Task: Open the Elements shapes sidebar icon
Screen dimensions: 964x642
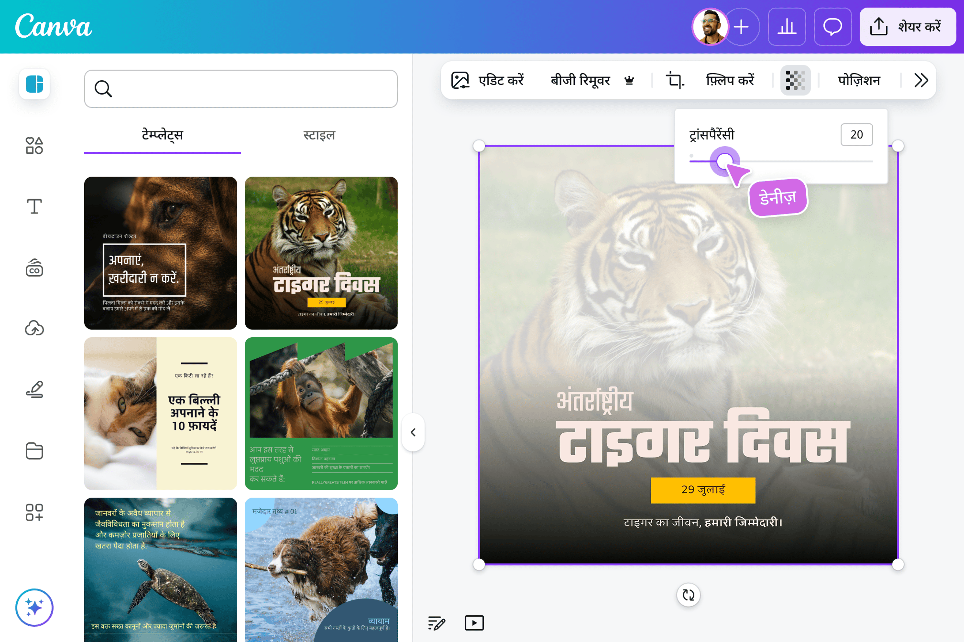Action: [x=35, y=145]
